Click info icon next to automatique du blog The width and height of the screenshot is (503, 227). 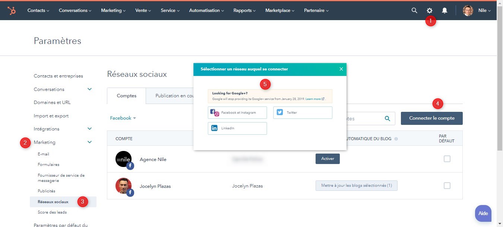point(396,139)
